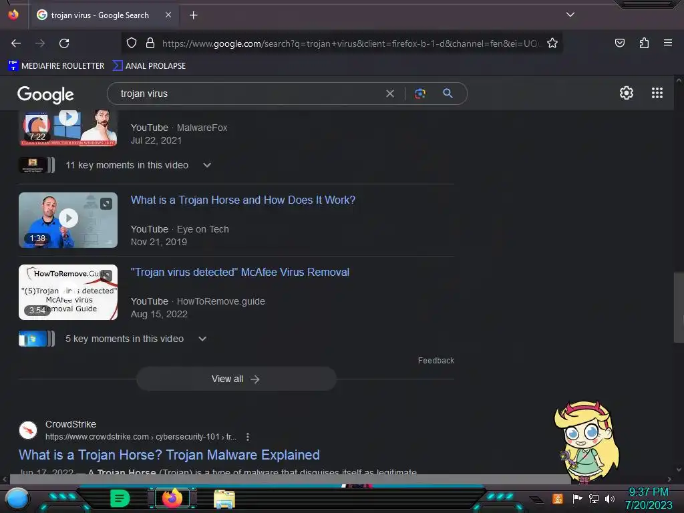Image resolution: width=684 pixels, height=513 pixels.
Task: Open network status tray icon
Action: (593, 498)
